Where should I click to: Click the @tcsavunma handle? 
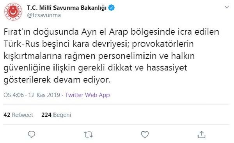click(x=44, y=15)
